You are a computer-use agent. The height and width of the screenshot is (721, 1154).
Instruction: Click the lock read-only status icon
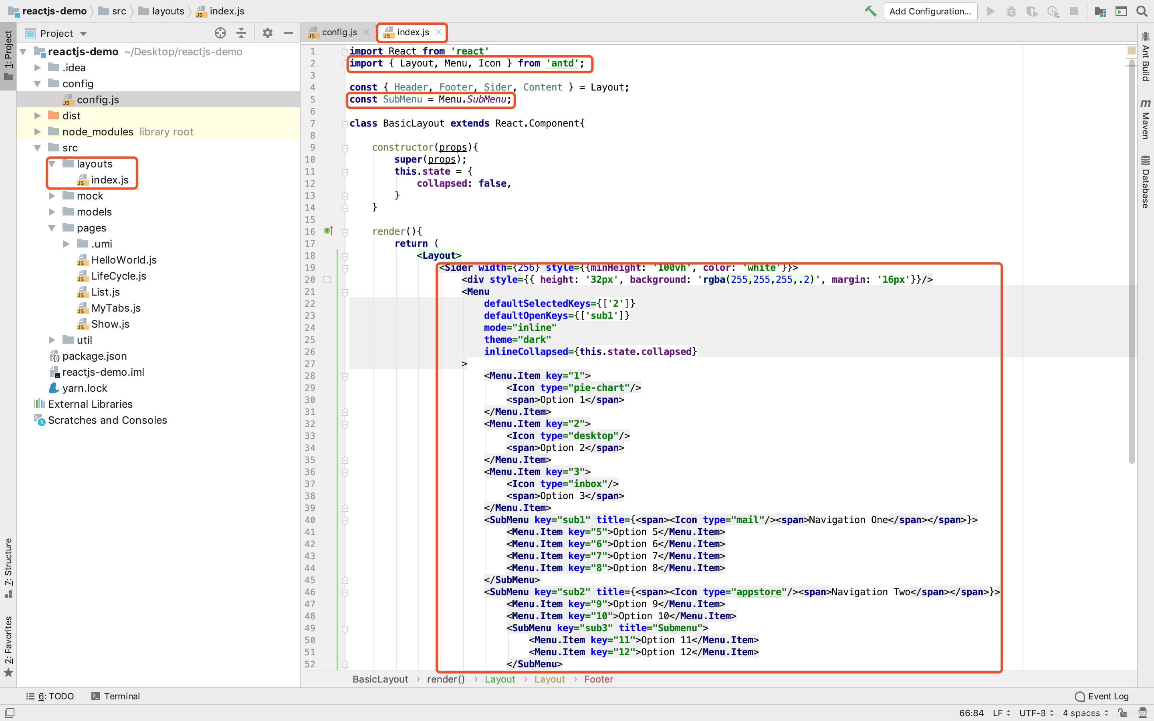(1122, 713)
